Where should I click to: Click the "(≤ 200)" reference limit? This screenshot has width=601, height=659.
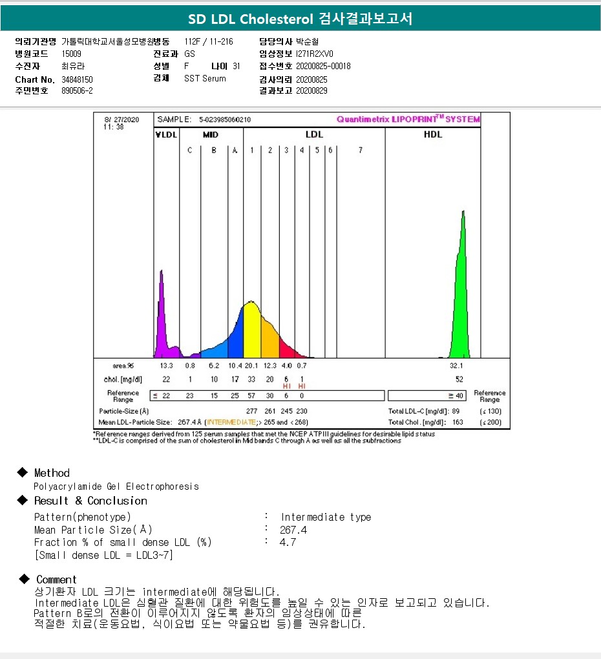pos(490,422)
